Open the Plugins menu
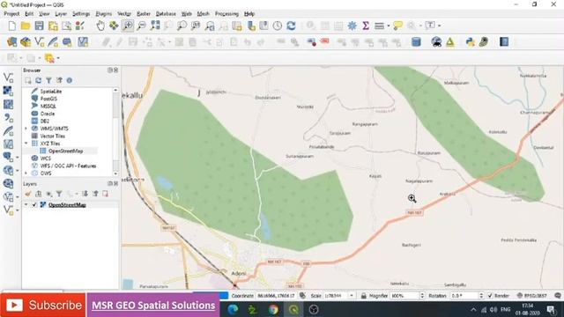The image size is (564, 317). pos(104,14)
